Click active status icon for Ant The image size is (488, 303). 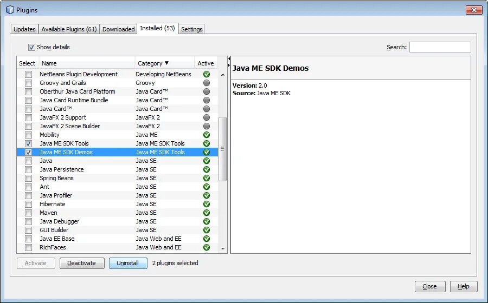point(207,187)
